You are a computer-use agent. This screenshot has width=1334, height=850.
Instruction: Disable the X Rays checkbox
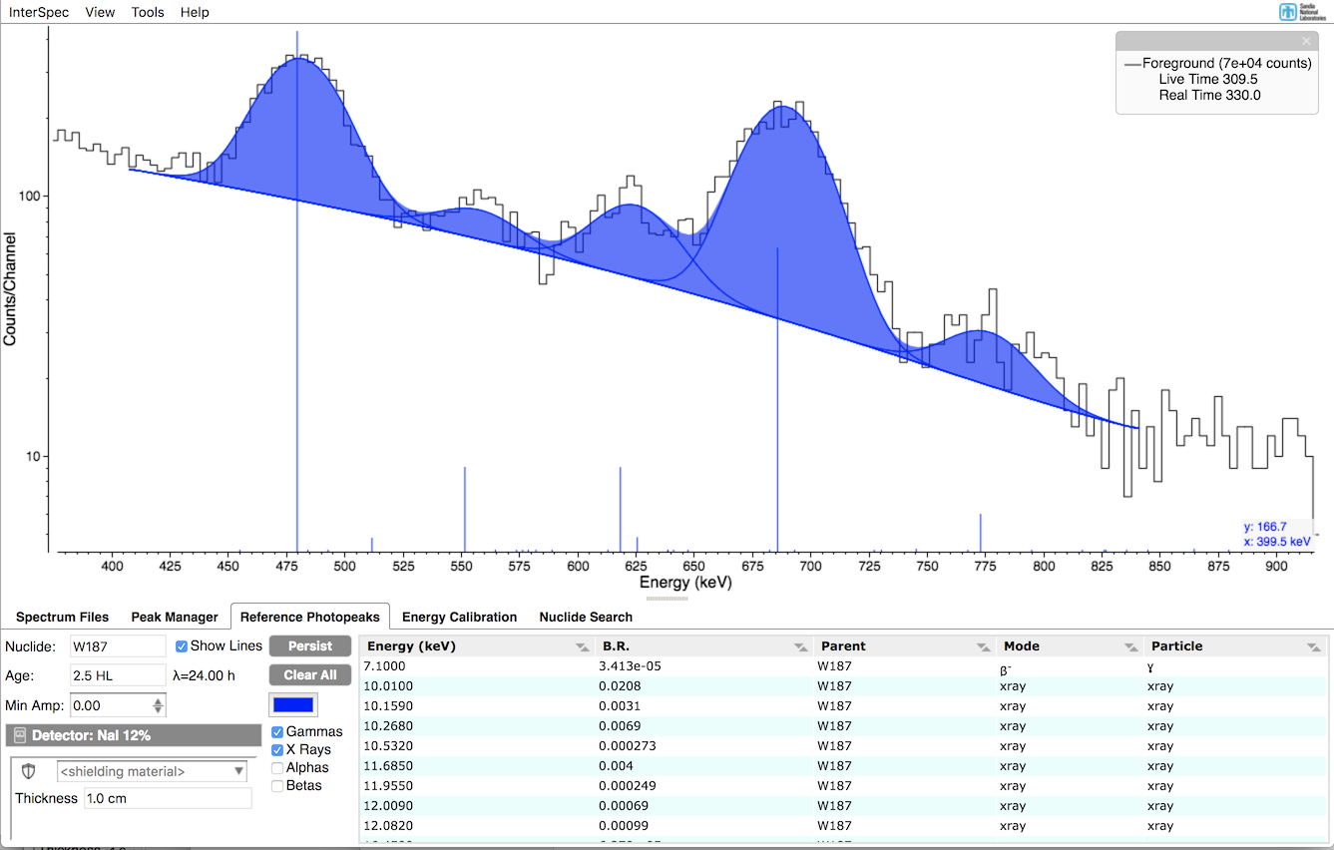(x=277, y=750)
